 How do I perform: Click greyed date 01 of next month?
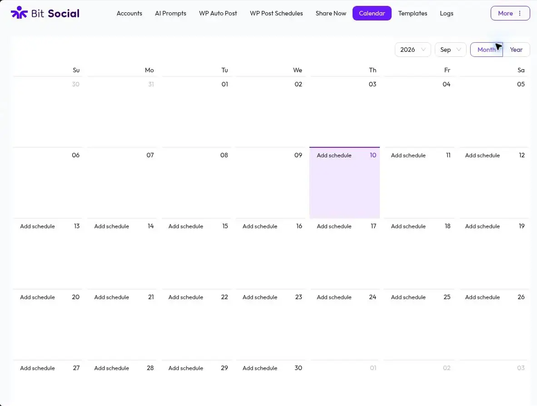click(x=373, y=368)
